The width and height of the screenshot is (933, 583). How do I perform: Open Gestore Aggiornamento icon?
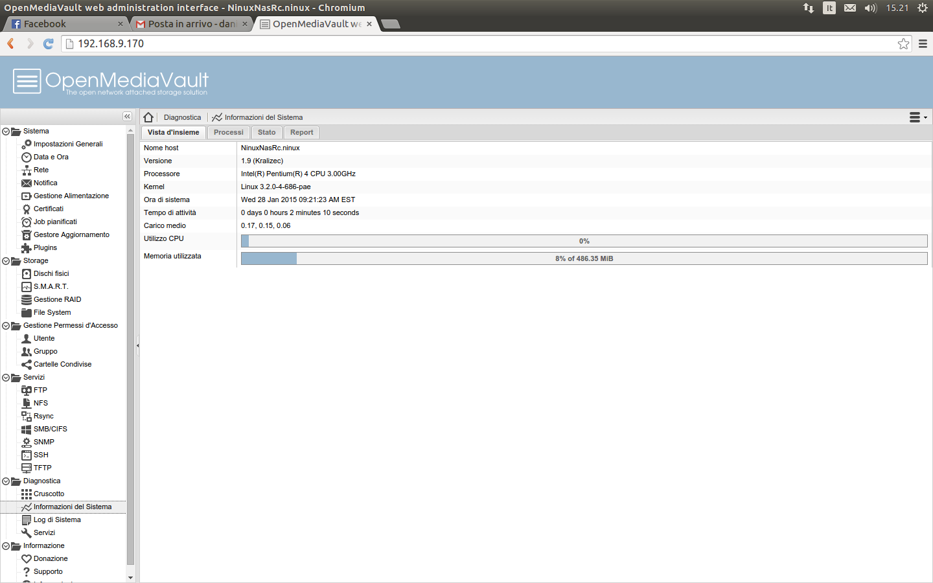(27, 234)
